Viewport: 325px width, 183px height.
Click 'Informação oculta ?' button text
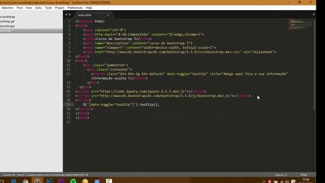112,78
